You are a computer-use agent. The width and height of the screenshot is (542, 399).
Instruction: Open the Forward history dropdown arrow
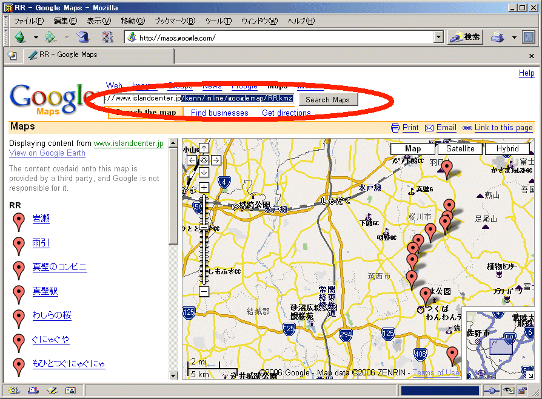(x=67, y=38)
